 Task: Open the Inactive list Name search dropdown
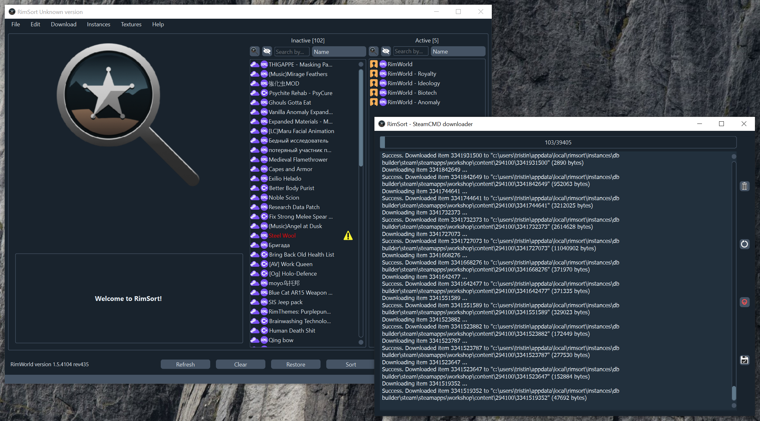(x=339, y=52)
